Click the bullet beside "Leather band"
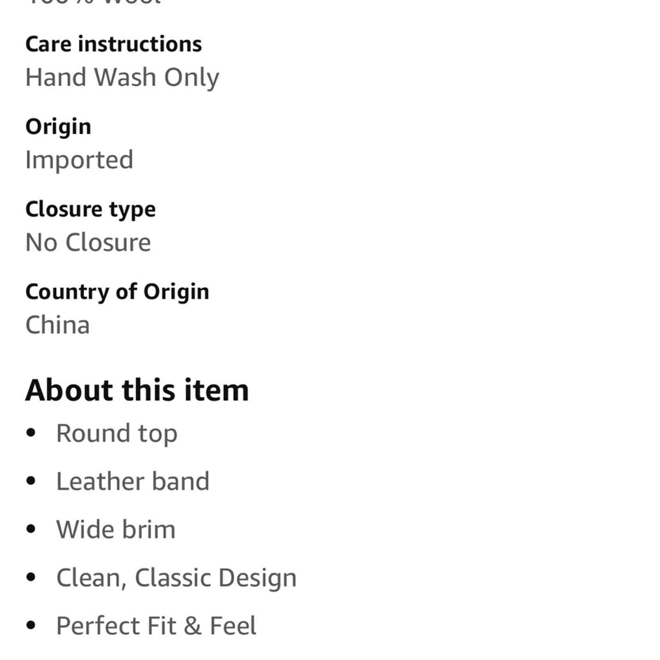Image resolution: width=660 pixels, height=660 pixels. pyautogui.click(x=31, y=481)
